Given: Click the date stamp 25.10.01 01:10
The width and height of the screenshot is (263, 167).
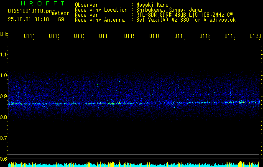Looking at the screenshot, I should point(28,20).
